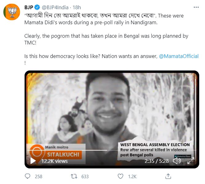
Task: Click the 633 retweet count
Action: click(x=85, y=176)
